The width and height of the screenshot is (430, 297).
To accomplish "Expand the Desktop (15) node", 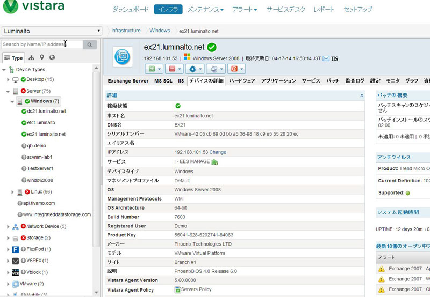I will tap(8, 79).
